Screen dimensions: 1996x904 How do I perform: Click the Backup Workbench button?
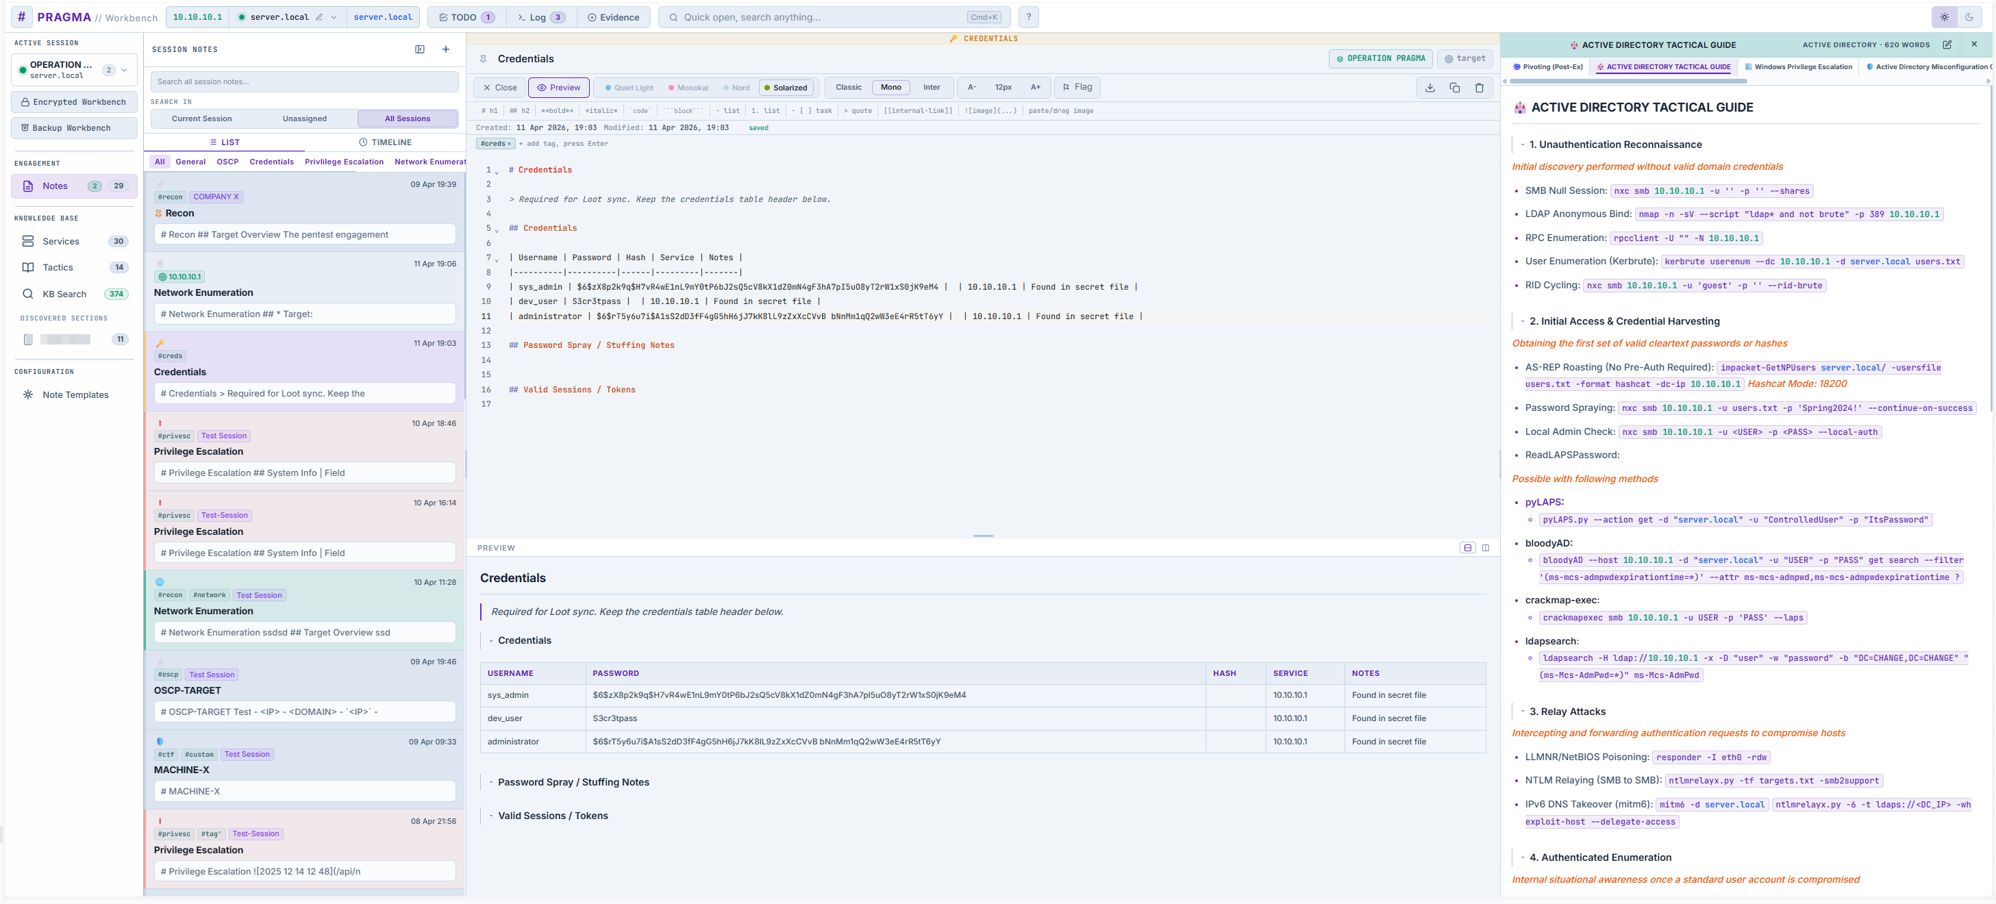pyautogui.click(x=73, y=129)
